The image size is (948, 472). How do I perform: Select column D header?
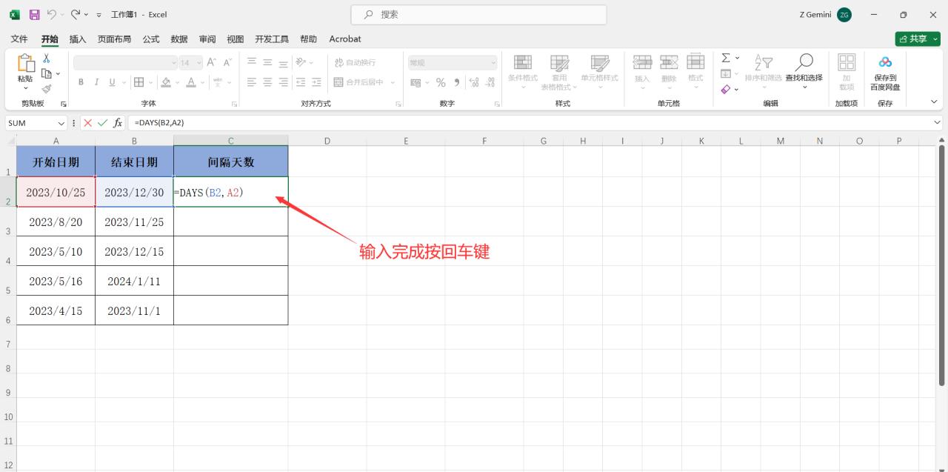327,141
